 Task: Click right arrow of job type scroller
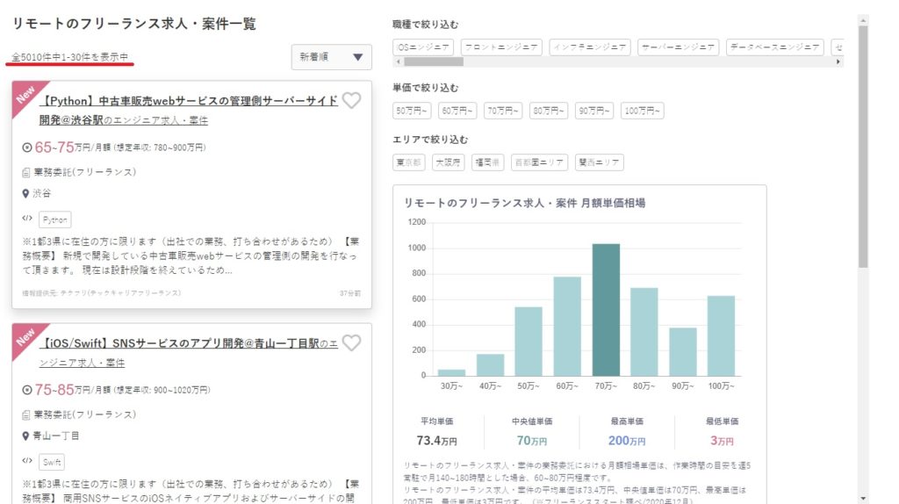(838, 62)
